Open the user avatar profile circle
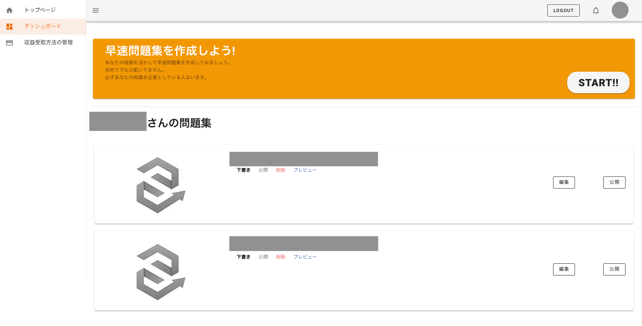The image size is (642, 326). click(620, 10)
